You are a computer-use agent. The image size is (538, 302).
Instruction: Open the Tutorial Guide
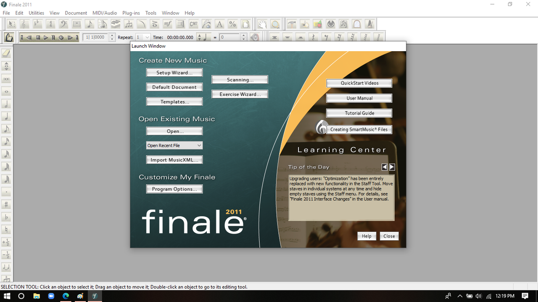pyautogui.click(x=359, y=113)
